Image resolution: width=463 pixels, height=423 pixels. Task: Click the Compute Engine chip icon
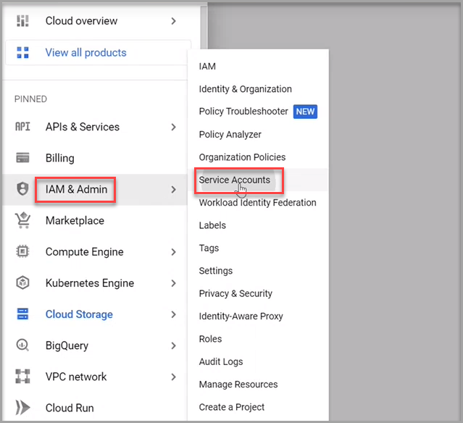pos(22,252)
